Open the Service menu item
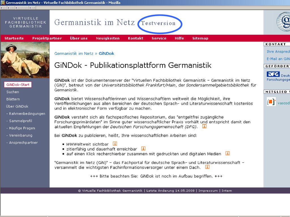 pyautogui.click(x=159, y=38)
